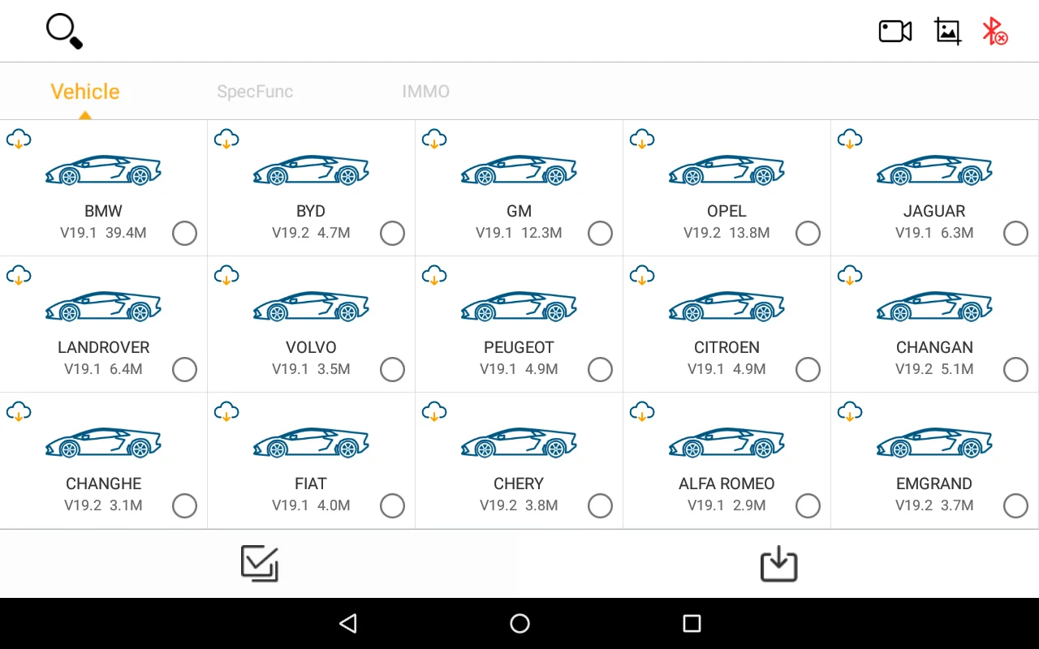Open the VOLVO car thumbnail
Image resolution: width=1039 pixels, height=649 pixels.
point(311,306)
